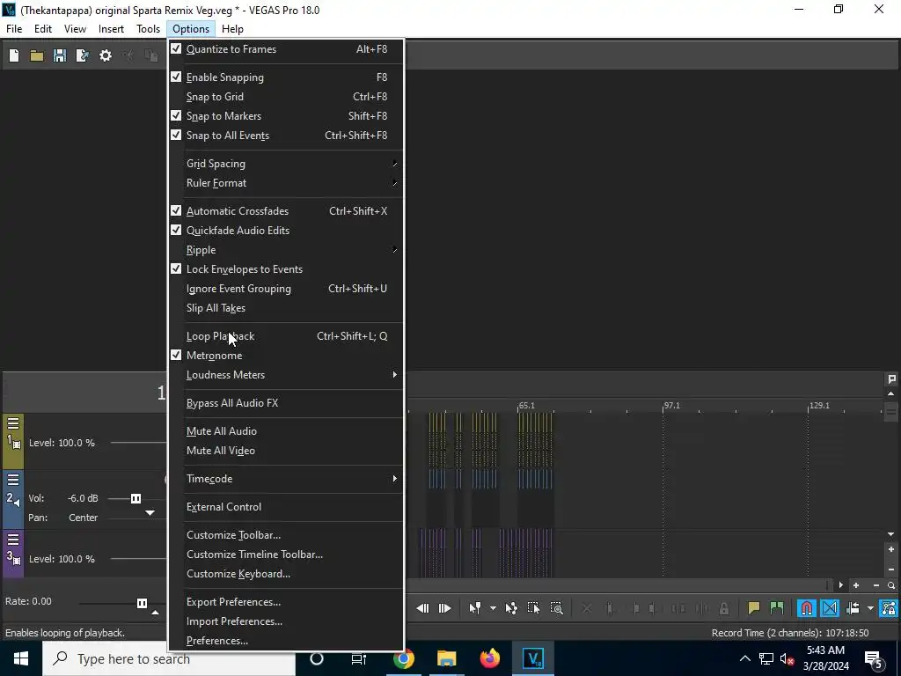The height and width of the screenshot is (676, 901).
Task: Open Google Chrome from the taskbar
Action: click(404, 658)
